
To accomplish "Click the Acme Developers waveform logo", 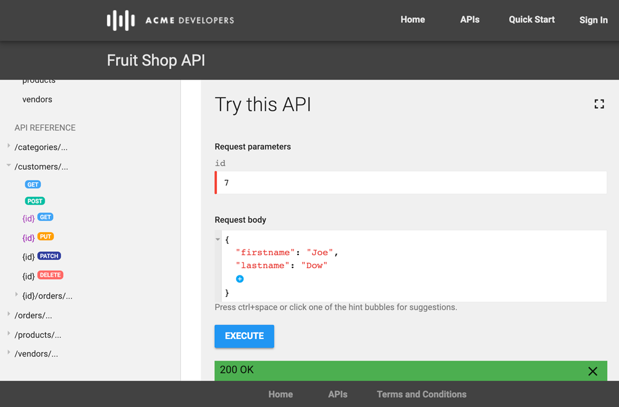I will pos(121,20).
